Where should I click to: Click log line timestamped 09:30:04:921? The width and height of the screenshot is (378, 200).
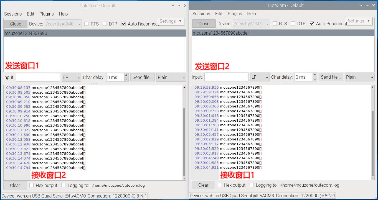pos(228,168)
